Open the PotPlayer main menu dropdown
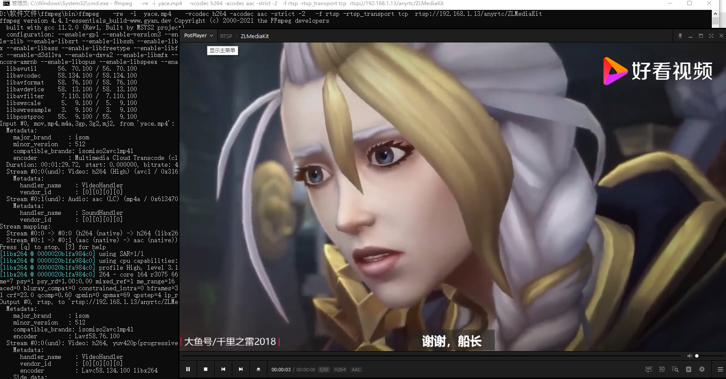Screen dimensions: 726x379 [198, 36]
